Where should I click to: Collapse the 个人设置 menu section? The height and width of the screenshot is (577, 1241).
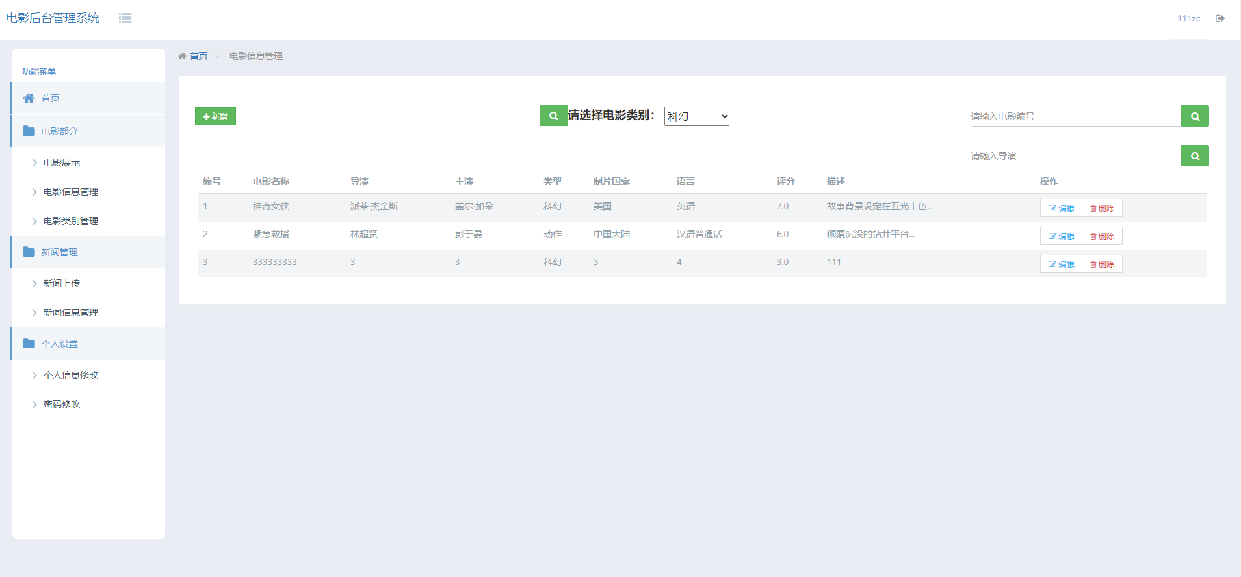pyautogui.click(x=88, y=344)
